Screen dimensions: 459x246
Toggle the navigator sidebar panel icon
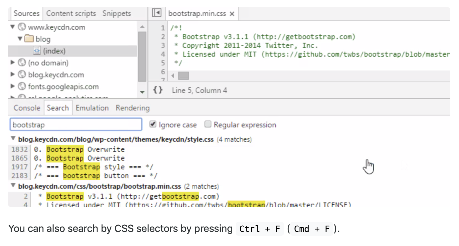click(x=156, y=13)
